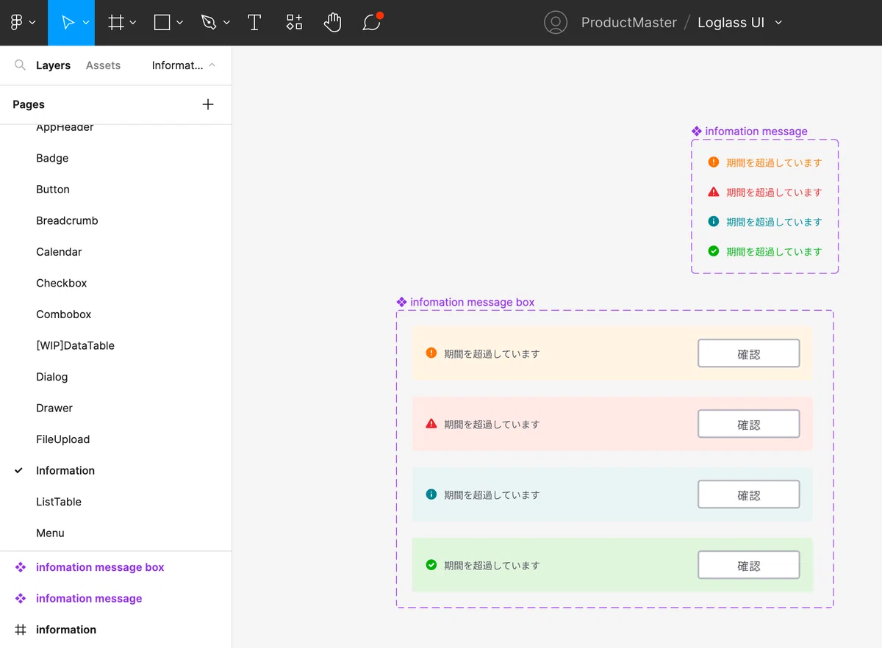Click the green check icon in message box
Image resolution: width=882 pixels, height=648 pixels.
tap(431, 564)
